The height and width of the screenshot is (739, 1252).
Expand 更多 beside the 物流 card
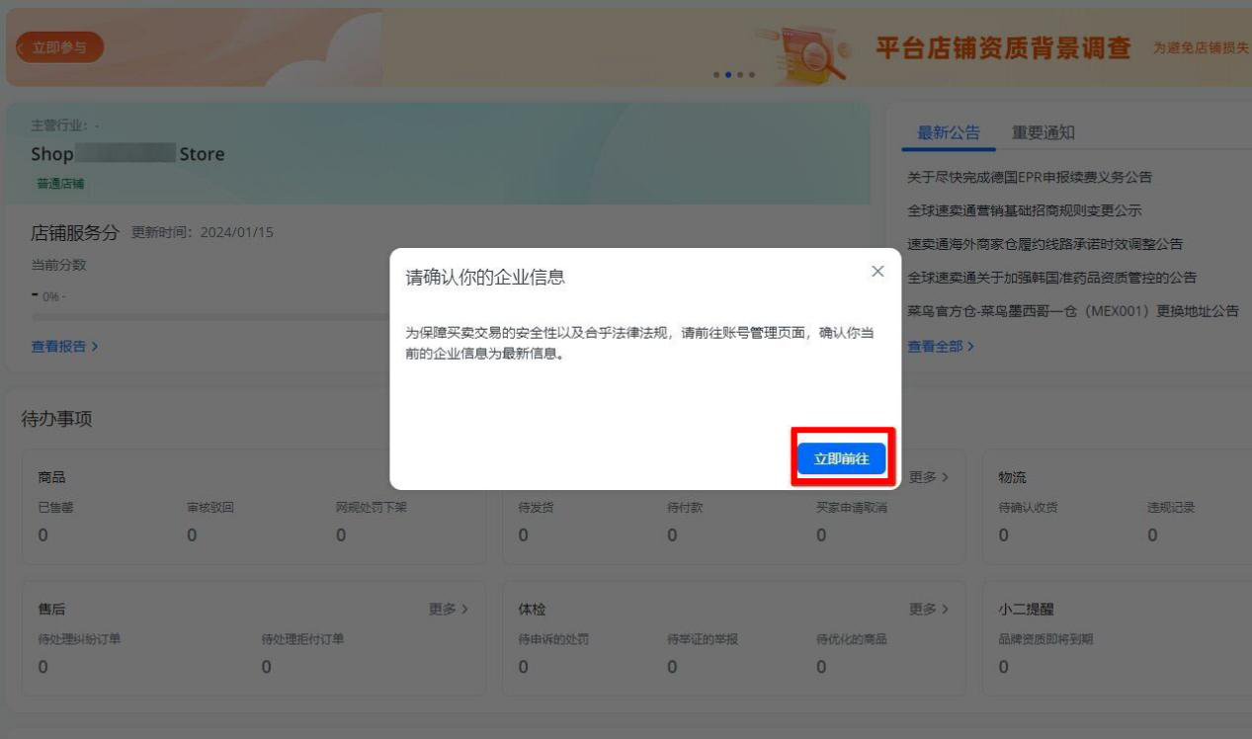(x=928, y=477)
